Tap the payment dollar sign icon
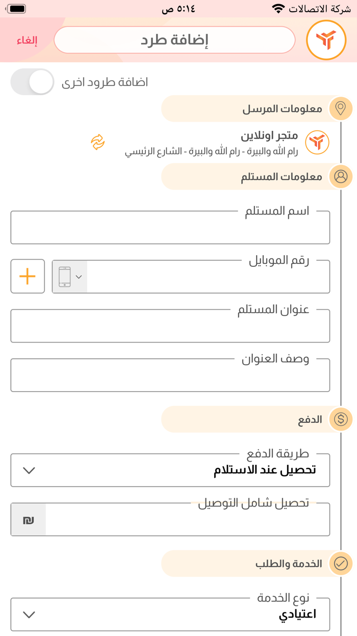 pyautogui.click(x=341, y=419)
